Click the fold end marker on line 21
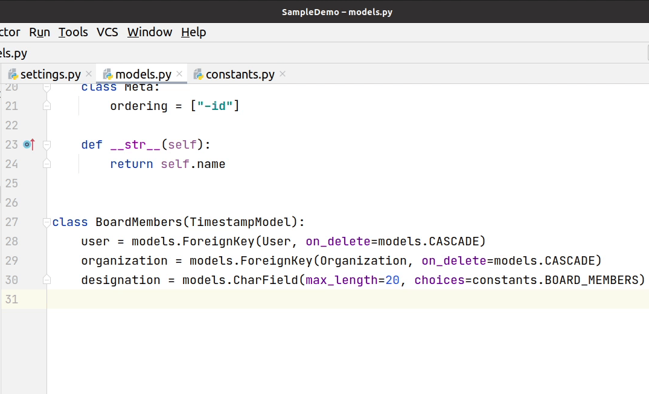649x394 pixels. pos(46,106)
